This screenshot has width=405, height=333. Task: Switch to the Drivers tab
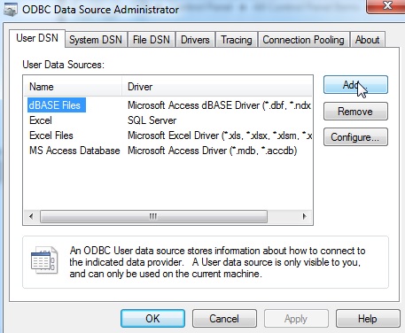point(195,40)
